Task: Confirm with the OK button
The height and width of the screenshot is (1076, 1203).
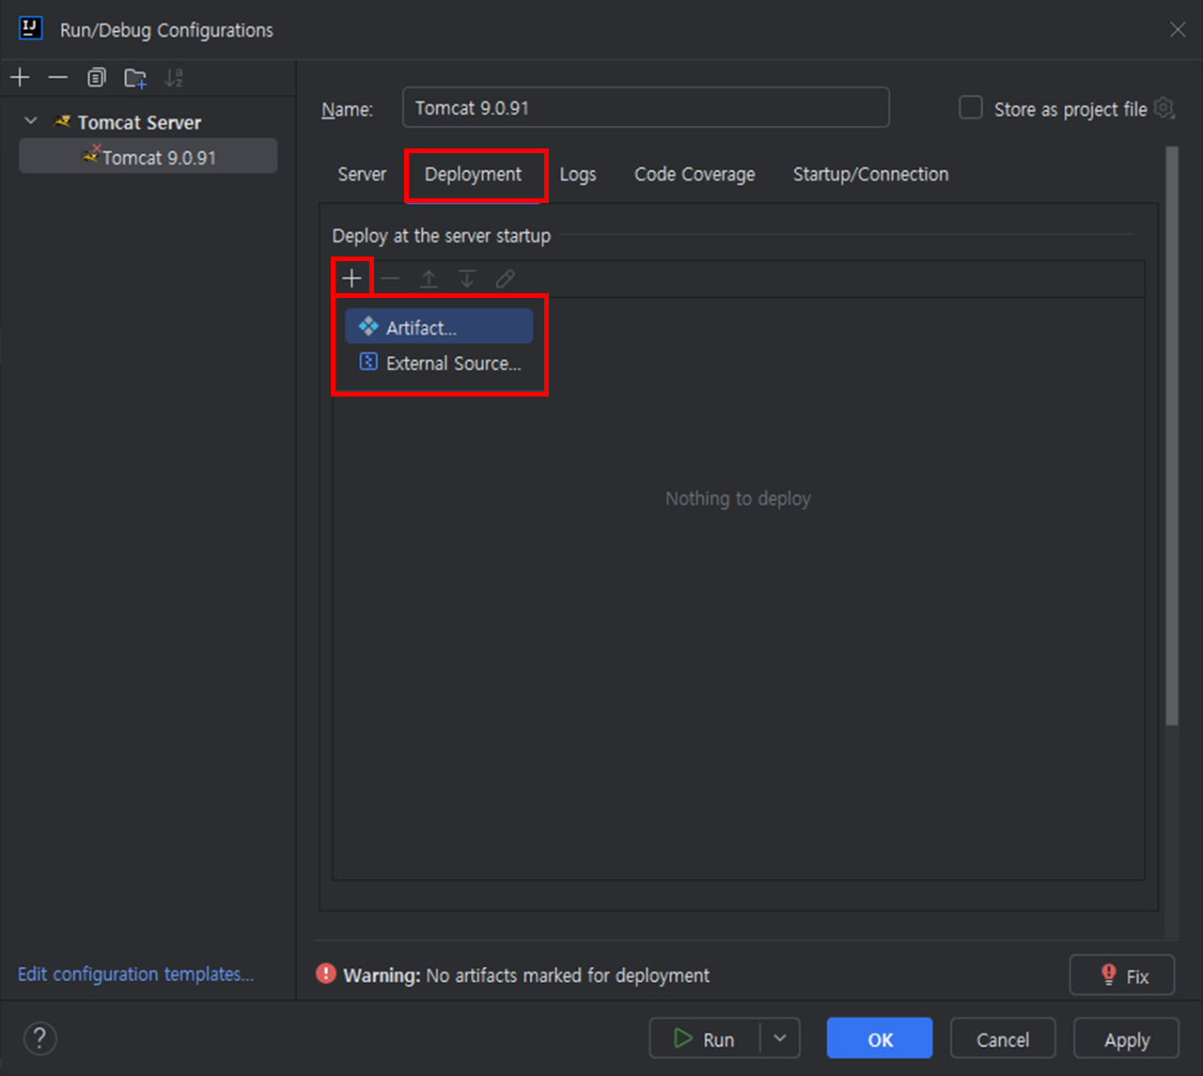Action: coord(880,1038)
